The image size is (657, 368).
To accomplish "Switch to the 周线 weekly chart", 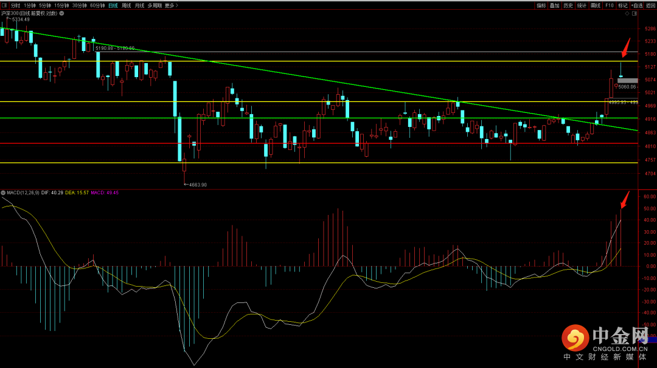I will point(126,5).
